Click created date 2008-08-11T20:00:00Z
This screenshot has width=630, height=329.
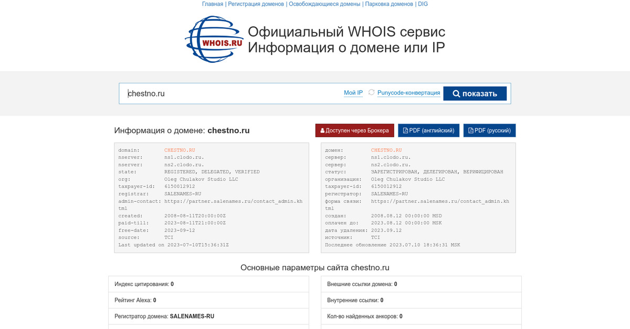coord(195,215)
